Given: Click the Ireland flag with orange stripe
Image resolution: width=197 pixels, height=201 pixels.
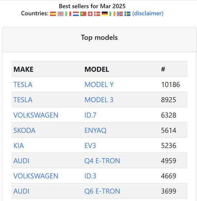Looking at the screenshot, I should tap(112, 14).
